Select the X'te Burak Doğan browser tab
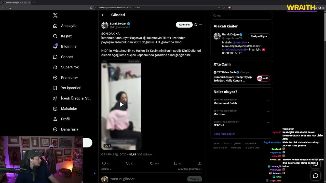Image resolution: width=326 pixels, height=183 pixels. pos(16,3)
